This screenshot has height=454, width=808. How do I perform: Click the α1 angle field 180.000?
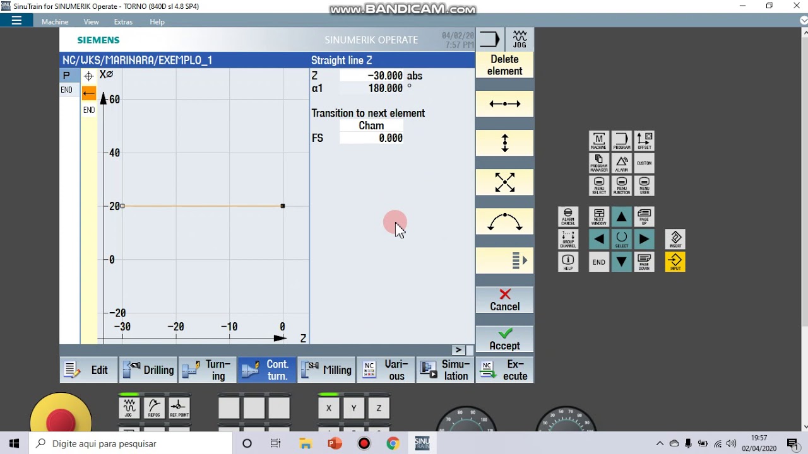tap(372, 88)
